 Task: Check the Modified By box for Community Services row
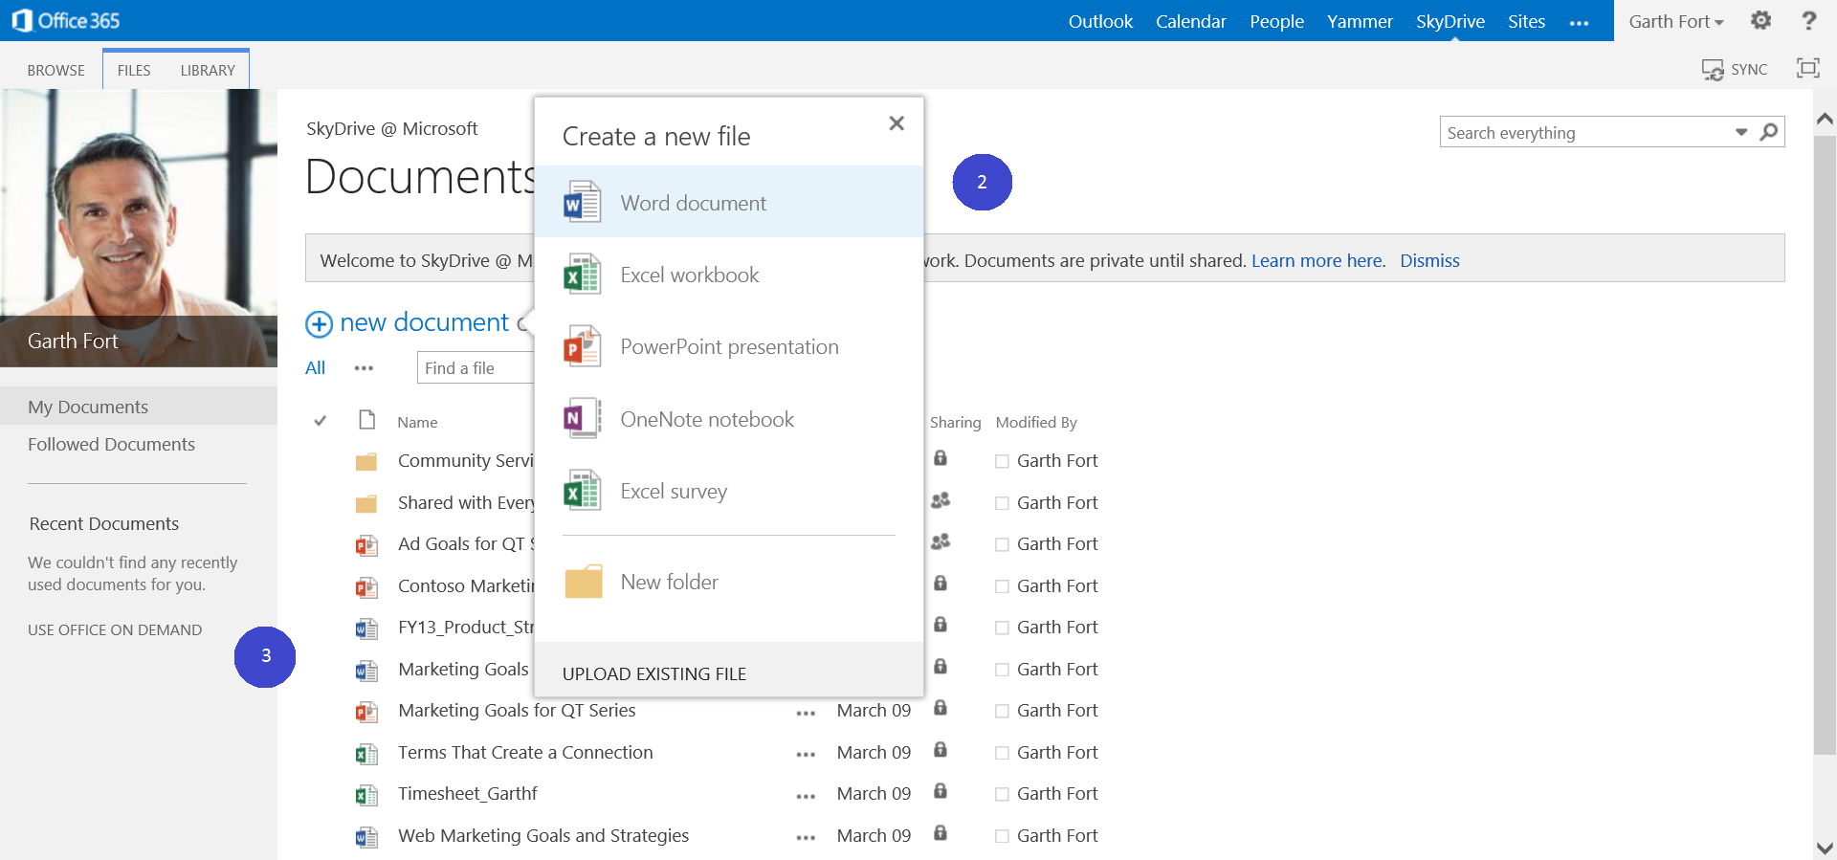[x=1002, y=461]
